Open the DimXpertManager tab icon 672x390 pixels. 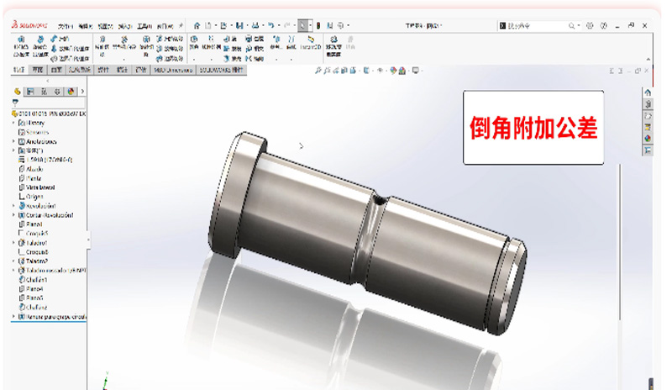(x=57, y=92)
